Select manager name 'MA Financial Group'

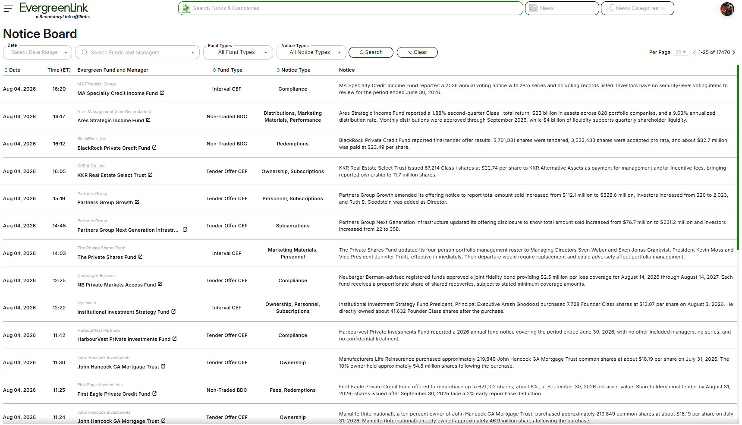[97, 84]
